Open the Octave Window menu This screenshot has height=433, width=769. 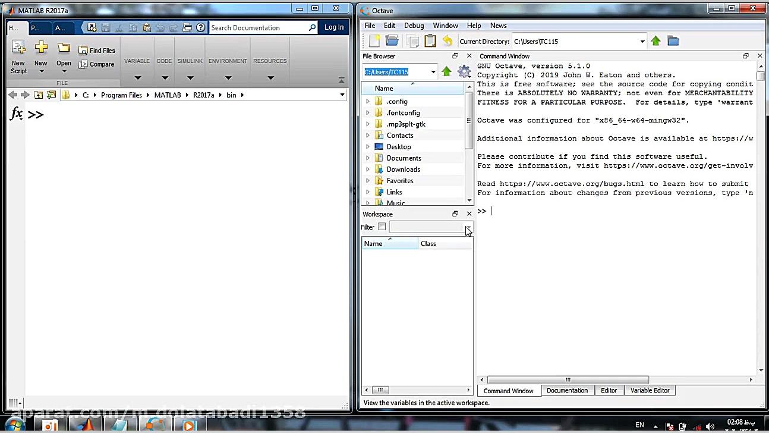[445, 26]
